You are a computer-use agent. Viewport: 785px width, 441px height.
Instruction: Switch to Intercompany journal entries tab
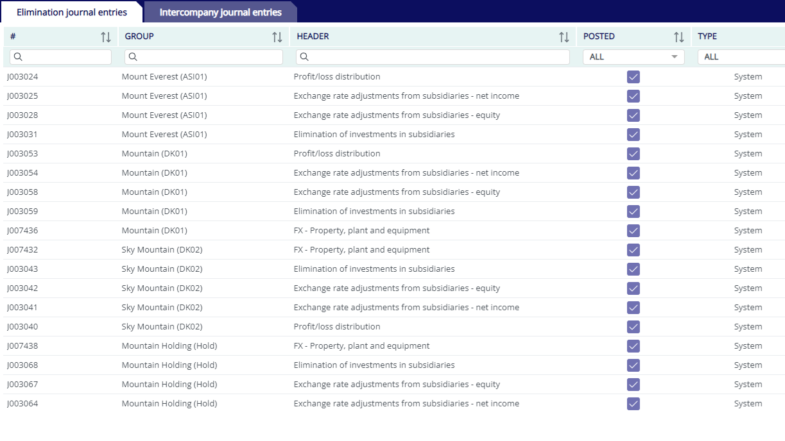(x=220, y=12)
